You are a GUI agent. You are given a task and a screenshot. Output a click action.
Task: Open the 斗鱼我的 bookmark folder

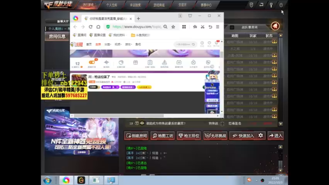tap(140, 35)
